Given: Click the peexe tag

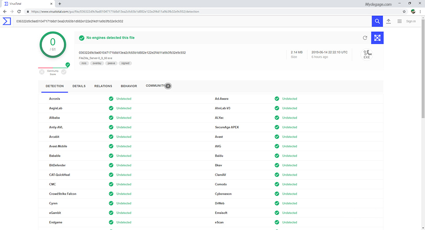Looking at the screenshot, I should (111, 63).
